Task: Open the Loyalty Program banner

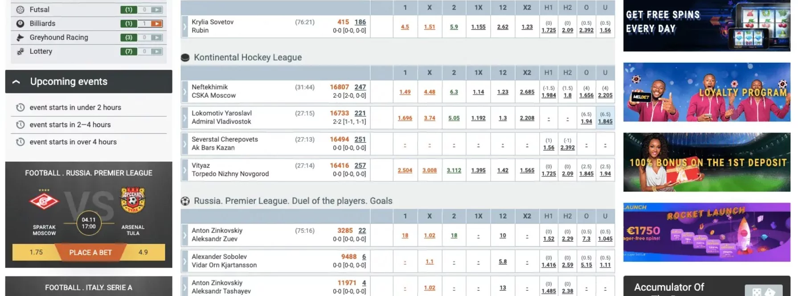Action: pyautogui.click(x=707, y=92)
